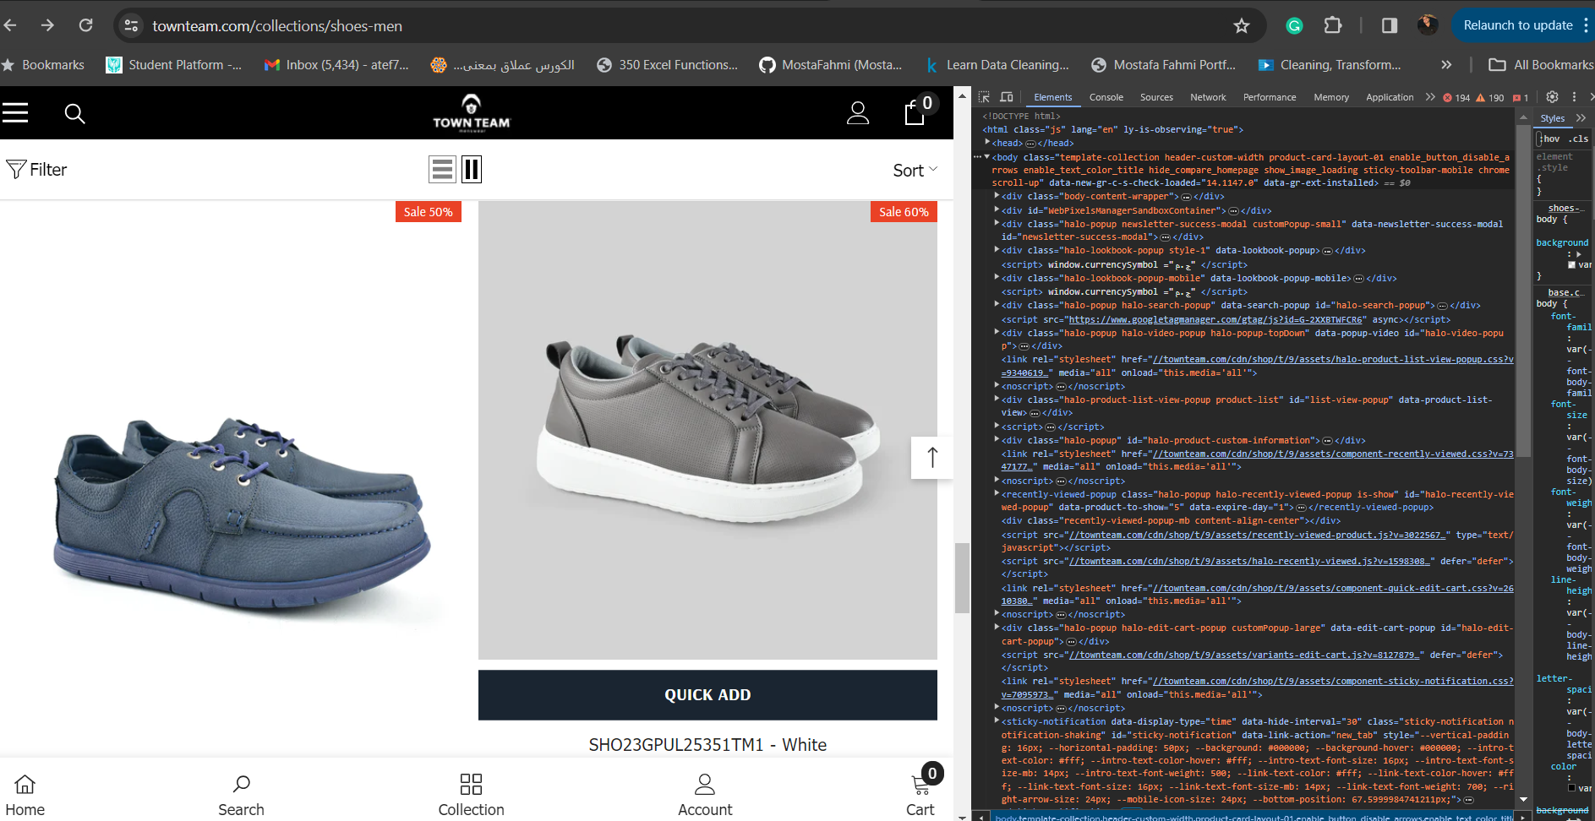The image size is (1595, 821).
Task: Go forward in browser history
Action: point(47,25)
